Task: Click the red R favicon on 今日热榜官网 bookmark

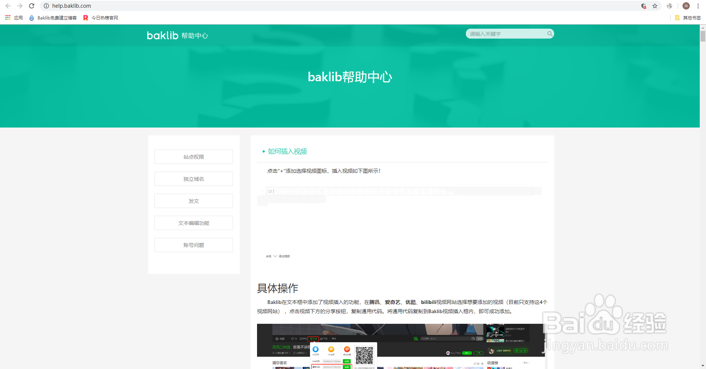Action: [x=86, y=17]
